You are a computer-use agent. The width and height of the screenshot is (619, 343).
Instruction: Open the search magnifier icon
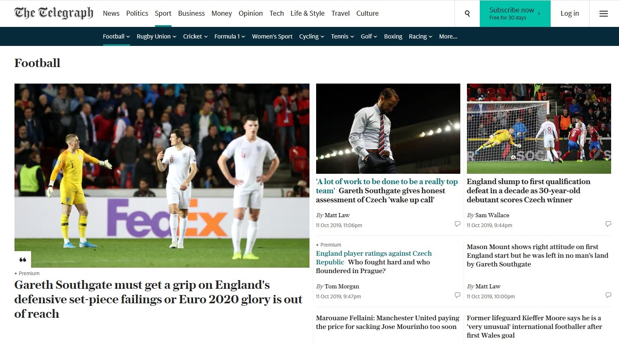pos(467,14)
